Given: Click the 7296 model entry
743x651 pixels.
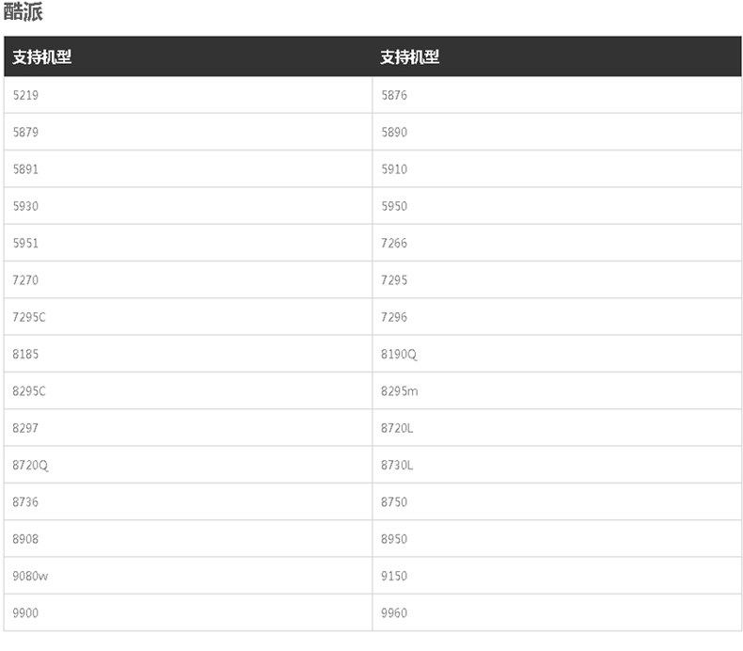Looking at the screenshot, I should point(394,317).
